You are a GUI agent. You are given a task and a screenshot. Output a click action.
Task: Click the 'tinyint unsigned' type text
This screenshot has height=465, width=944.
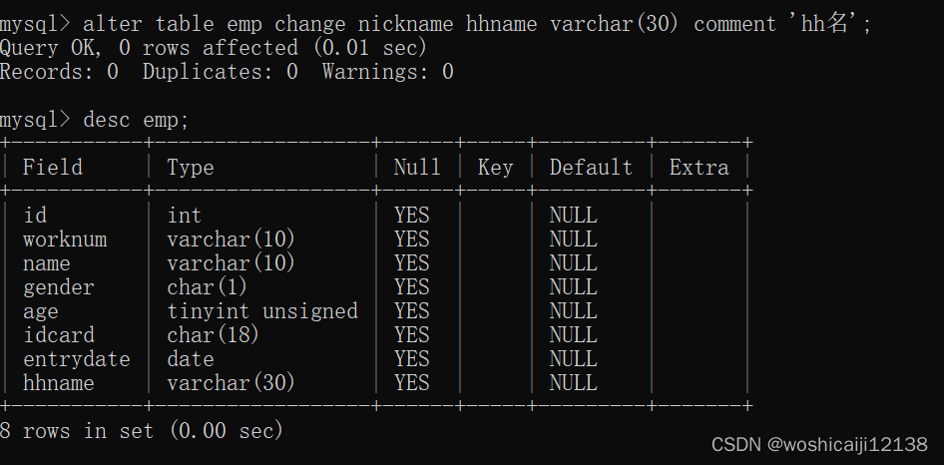(x=262, y=311)
